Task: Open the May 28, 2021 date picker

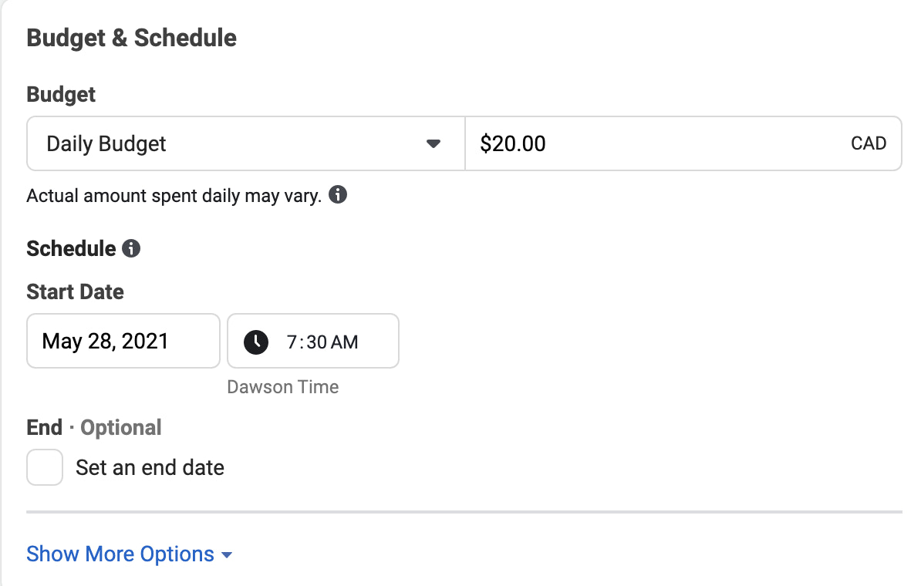Action: pyautogui.click(x=123, y=341)
